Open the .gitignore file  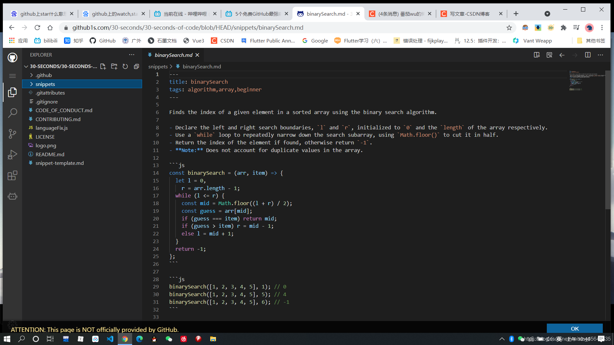(x=46, y=102)
